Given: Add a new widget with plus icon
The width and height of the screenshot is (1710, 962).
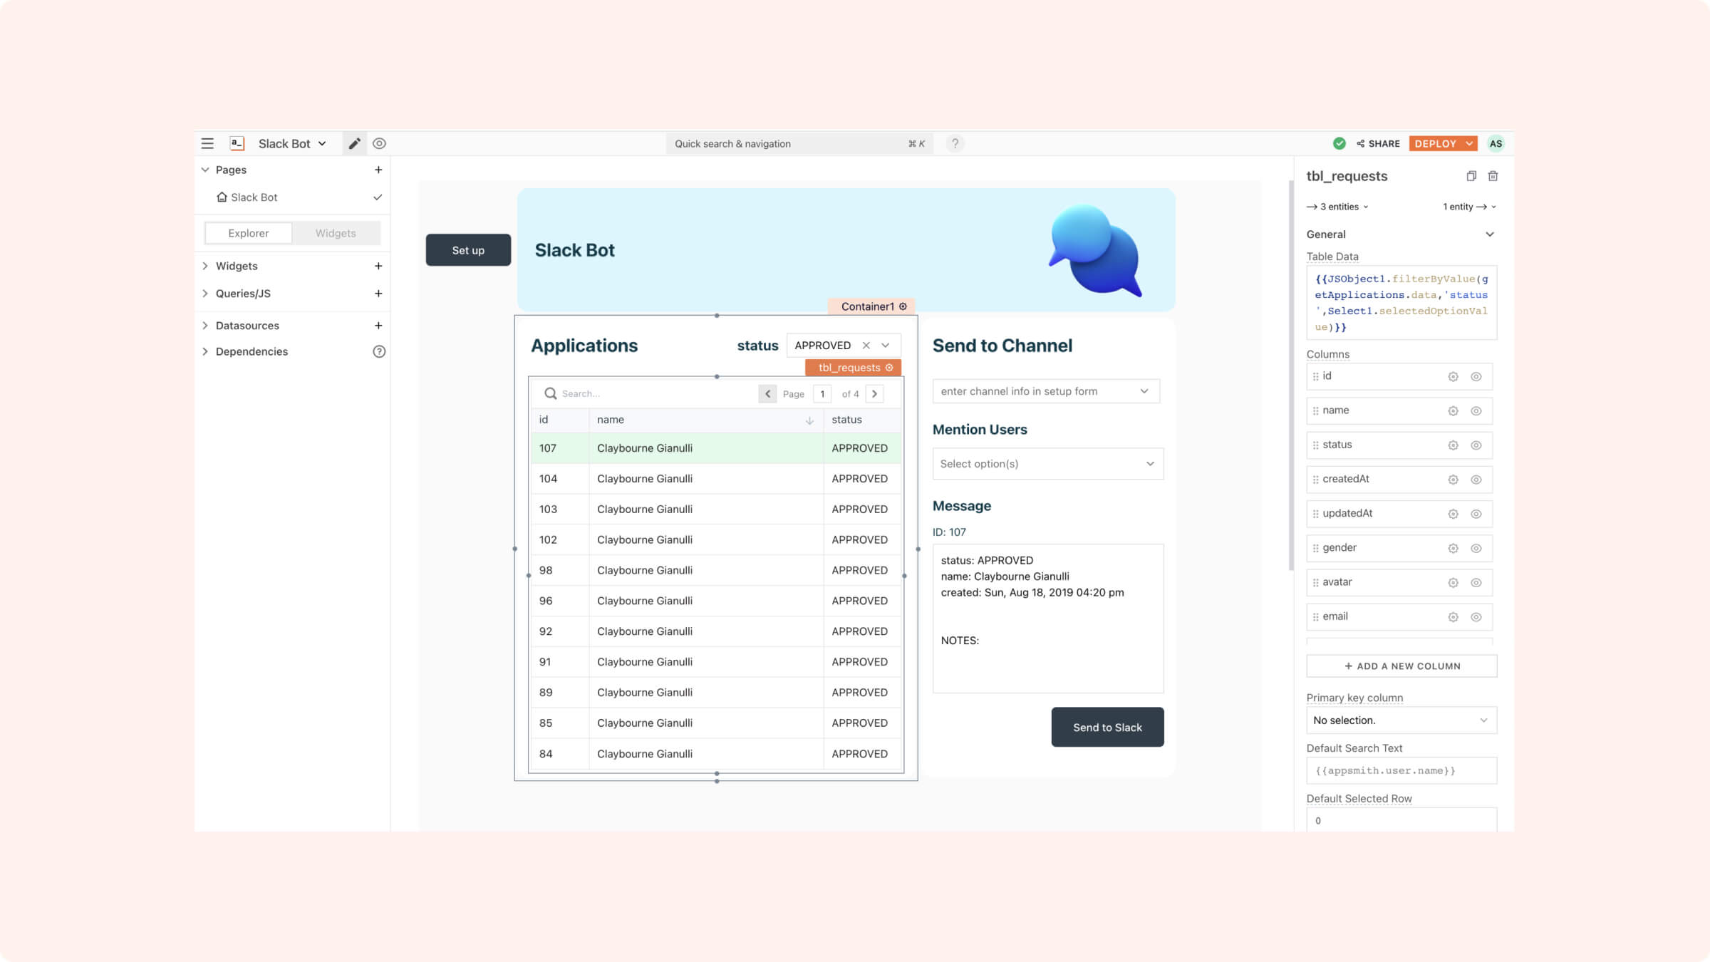Looking at the screenshot, I should tap(378, 266).
